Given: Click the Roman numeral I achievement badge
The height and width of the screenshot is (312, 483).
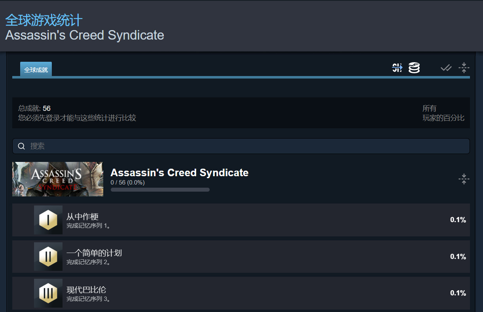Looking at the screenshot, I should coord(48,220).
